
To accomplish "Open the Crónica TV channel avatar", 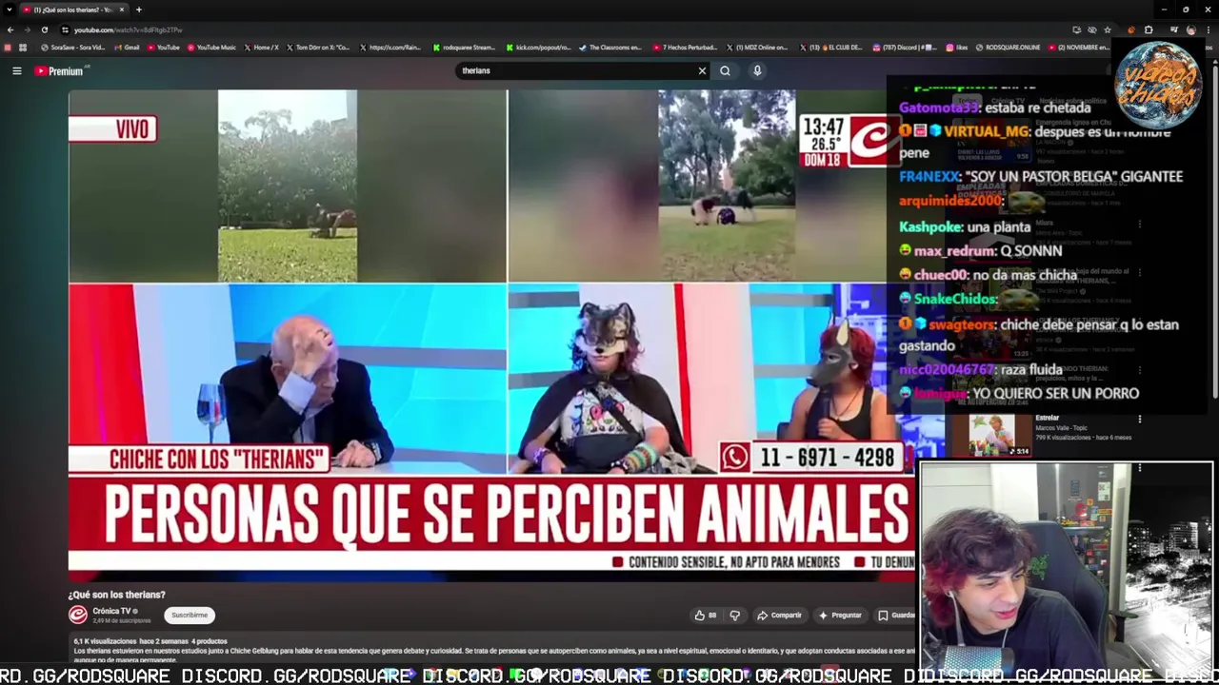I will click(78, 615).
